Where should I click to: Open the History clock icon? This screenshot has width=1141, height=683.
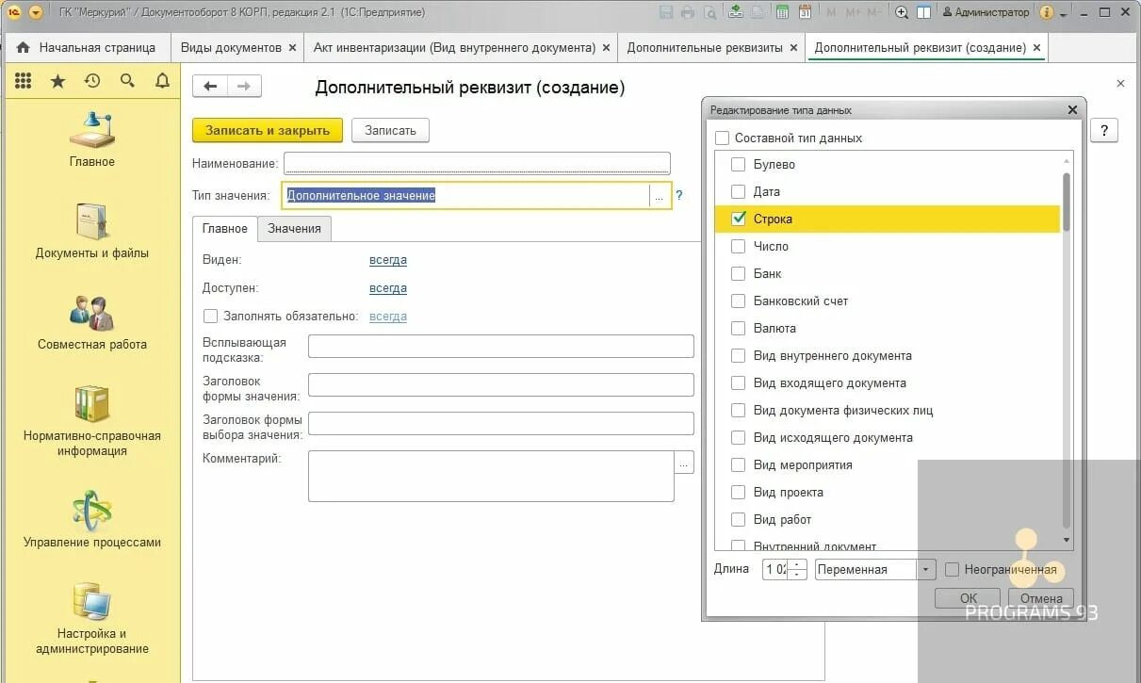[92, 81]
